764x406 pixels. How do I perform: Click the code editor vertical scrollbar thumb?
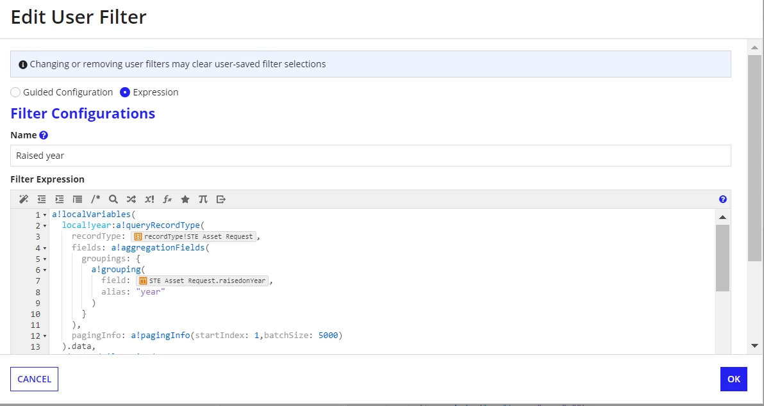pos(722,258)
